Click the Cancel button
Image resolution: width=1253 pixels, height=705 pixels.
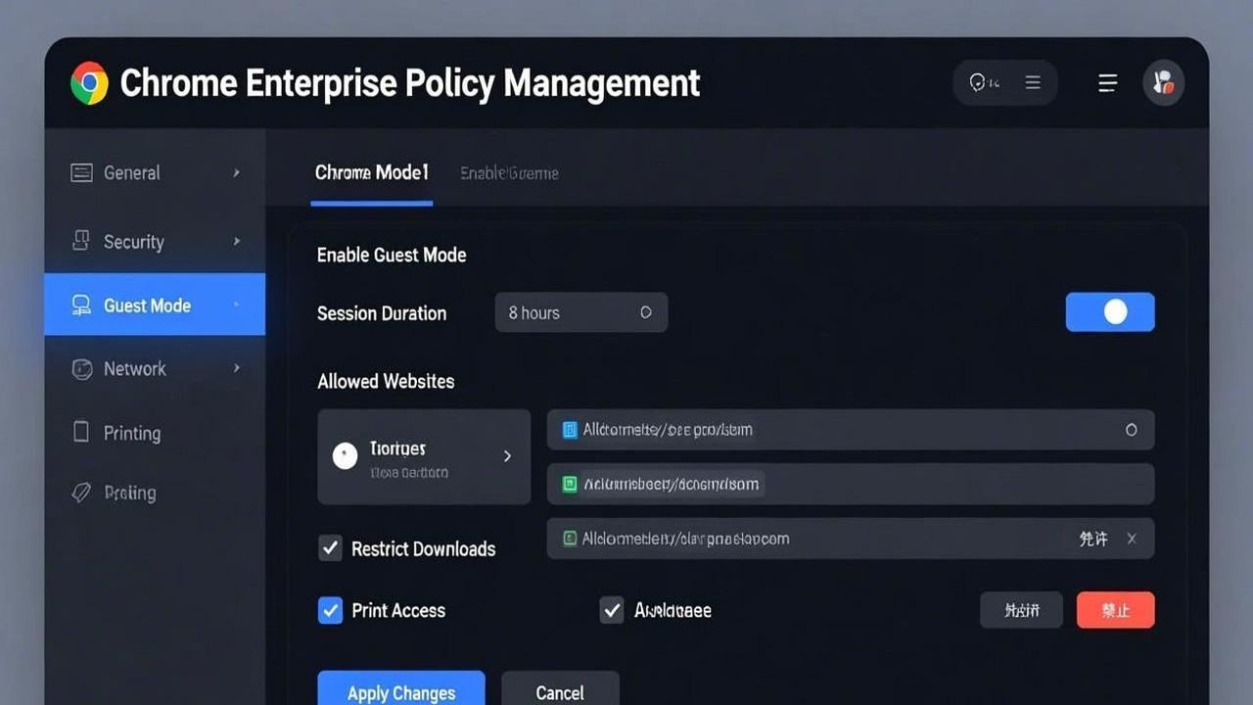[x=560, y=688]
